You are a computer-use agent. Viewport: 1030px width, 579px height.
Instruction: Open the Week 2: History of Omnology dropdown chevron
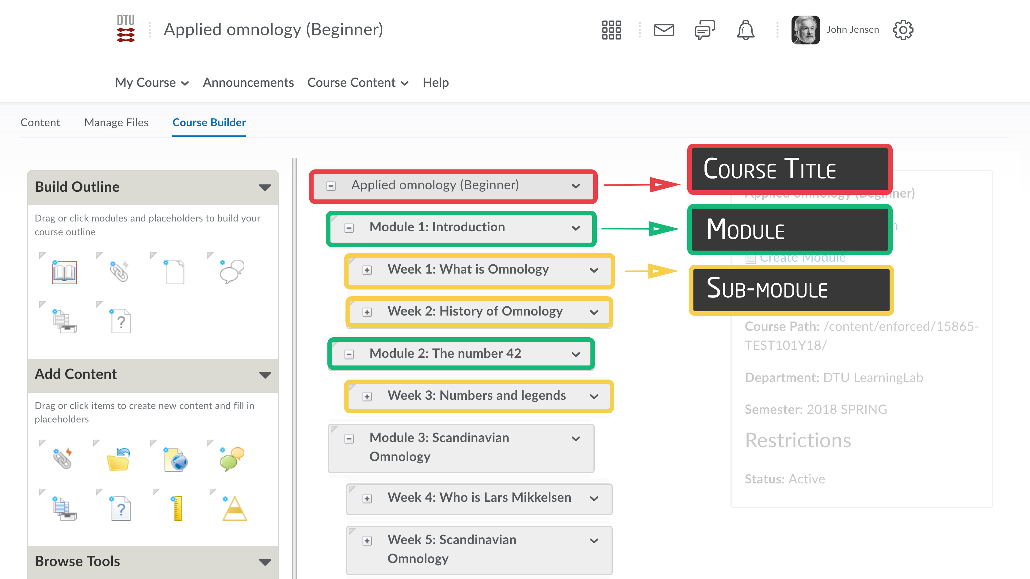(x=594, y=312)
